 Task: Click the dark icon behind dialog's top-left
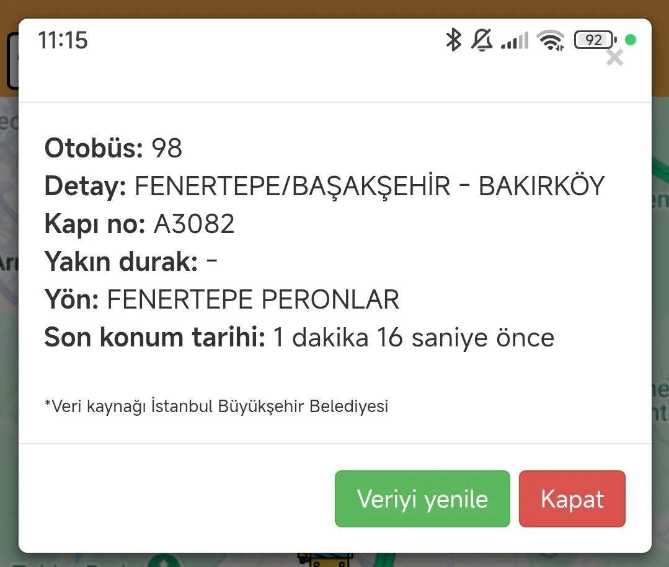(13, 61)
